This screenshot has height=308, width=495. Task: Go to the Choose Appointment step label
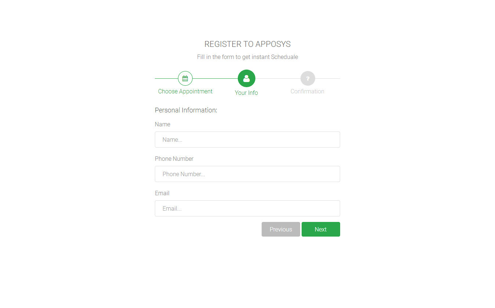(185, 92)
